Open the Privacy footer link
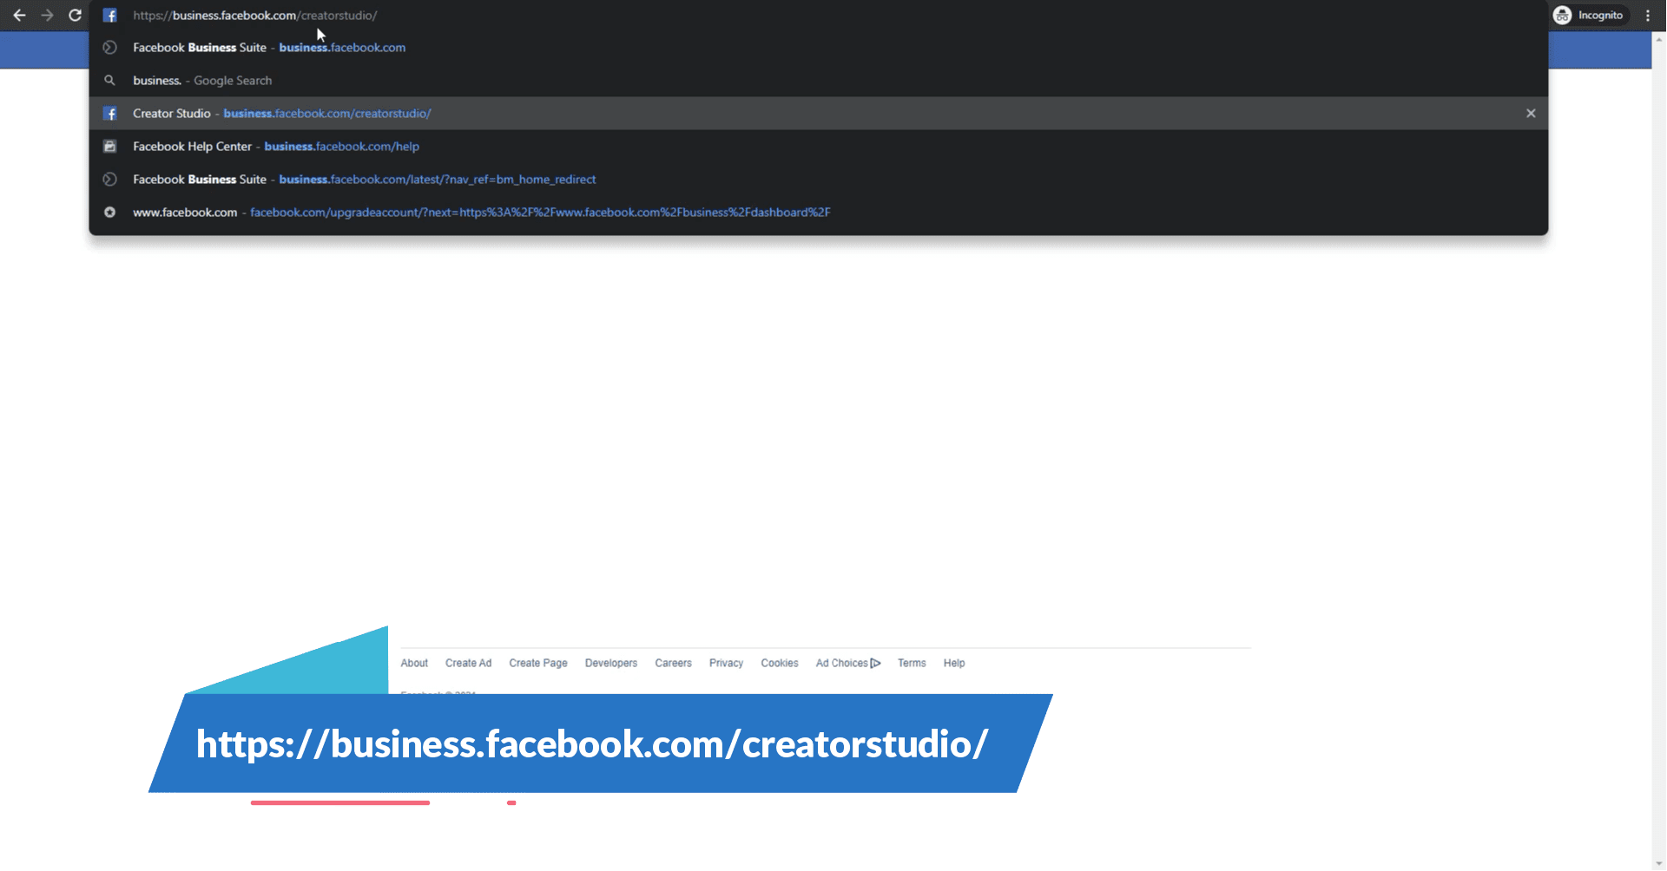Viewport: 1667px width, 871px height. 726,663
